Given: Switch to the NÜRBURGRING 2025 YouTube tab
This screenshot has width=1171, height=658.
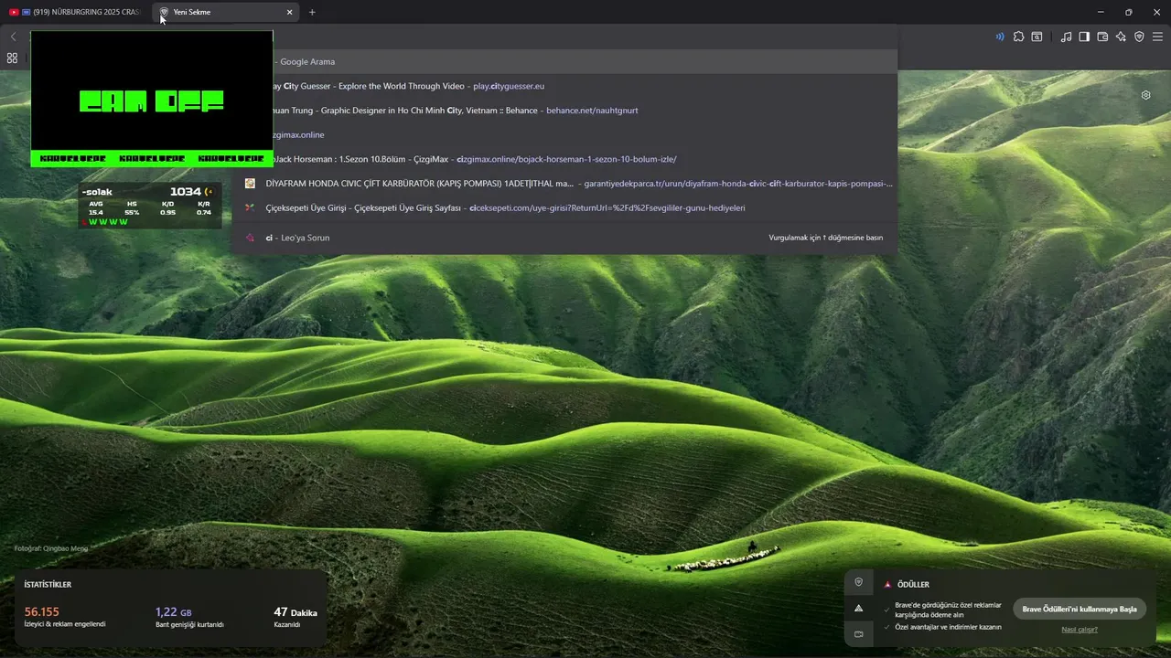Looking at the screenshot, I should [74, 12].
